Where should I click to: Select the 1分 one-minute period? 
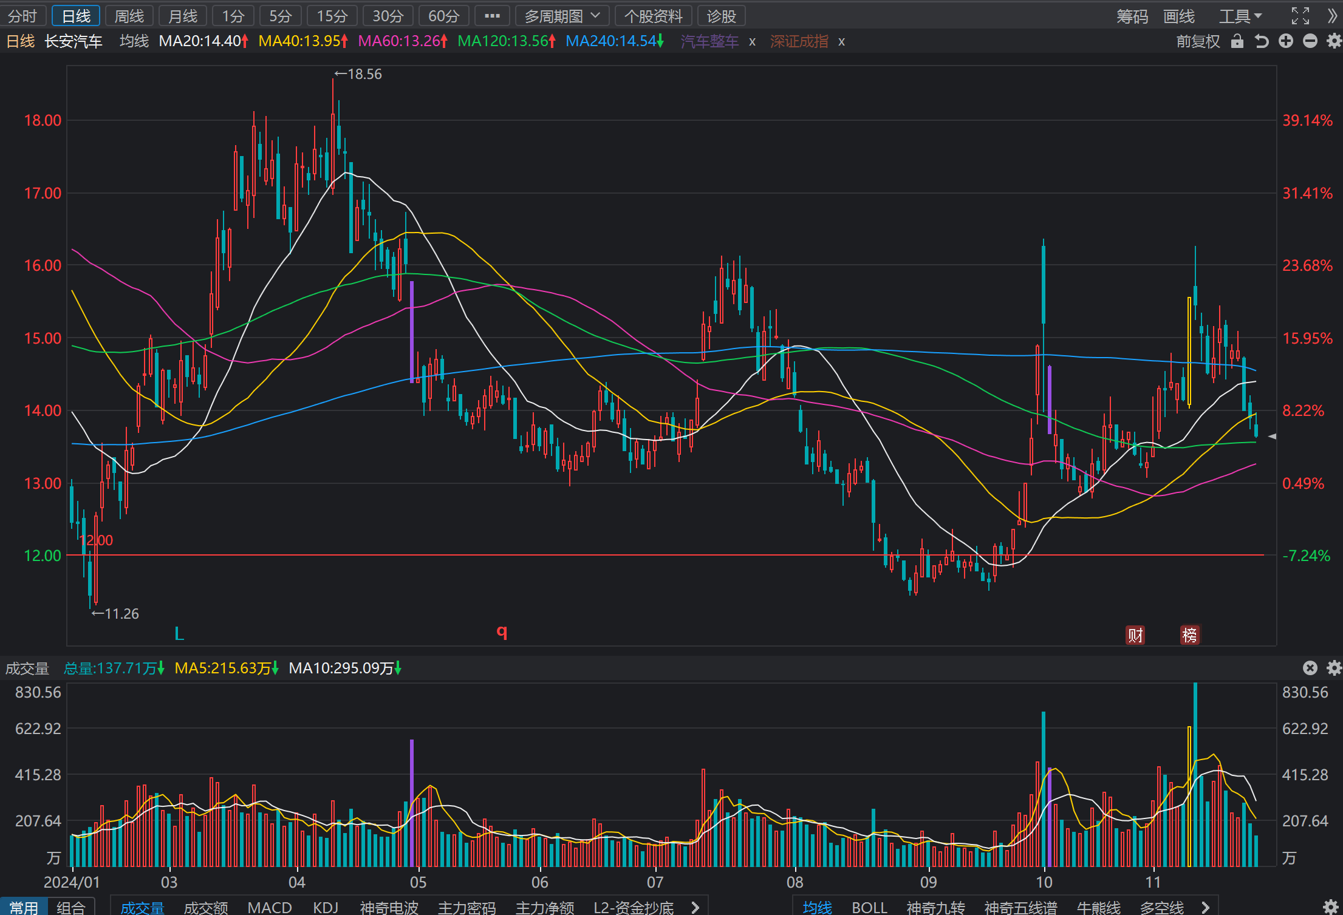coord(233,16)
